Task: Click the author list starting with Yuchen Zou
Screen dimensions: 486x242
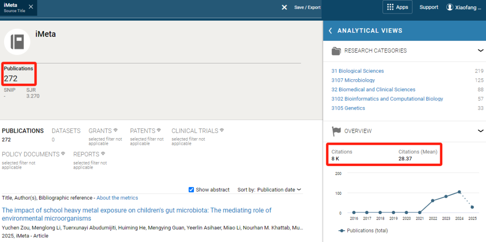Action: click(152, 228)
